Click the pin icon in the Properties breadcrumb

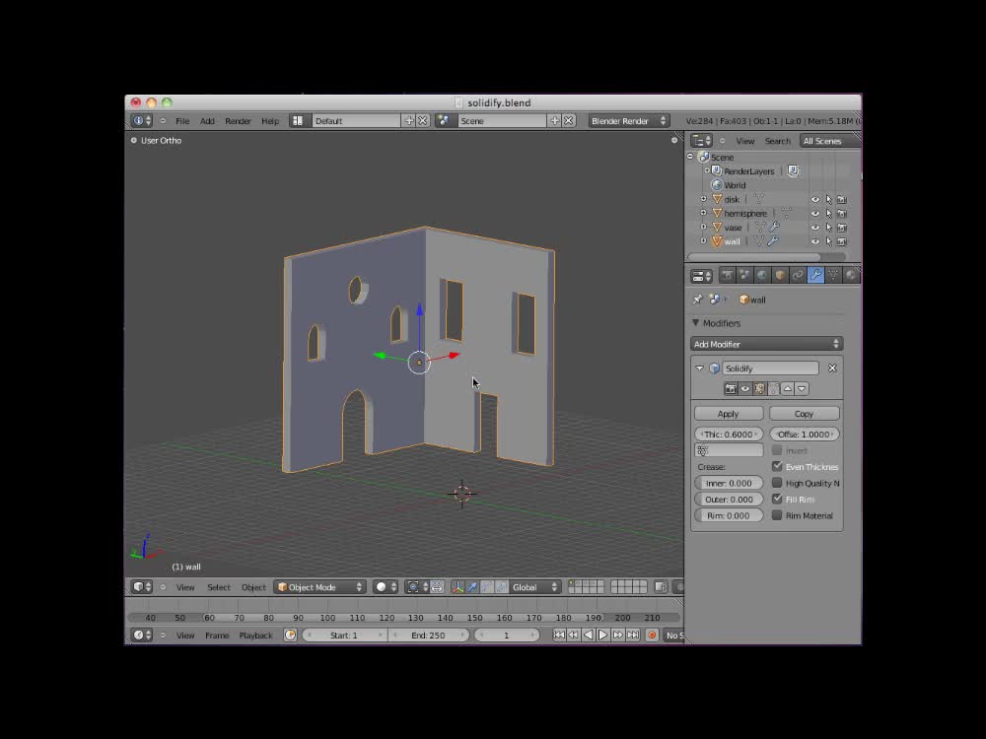pyautogui.click(x=697, y=299)
